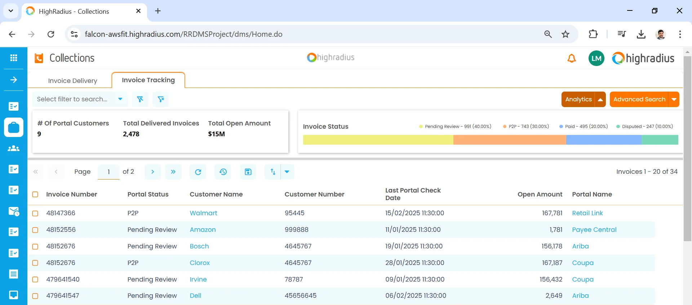Screen dimensions: 692x305
Task: Click the Advanced Search button
Action: click(x=639, y=100)
